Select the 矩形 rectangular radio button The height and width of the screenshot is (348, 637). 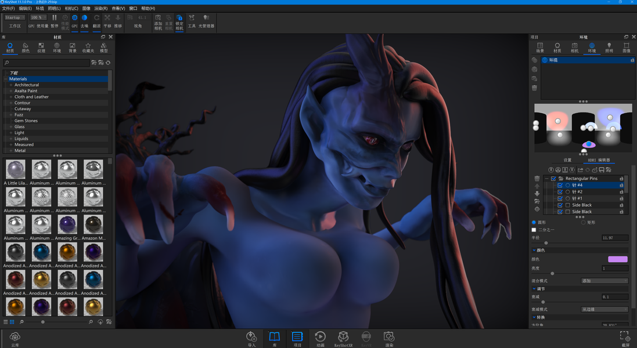click(x=584, y=222)
